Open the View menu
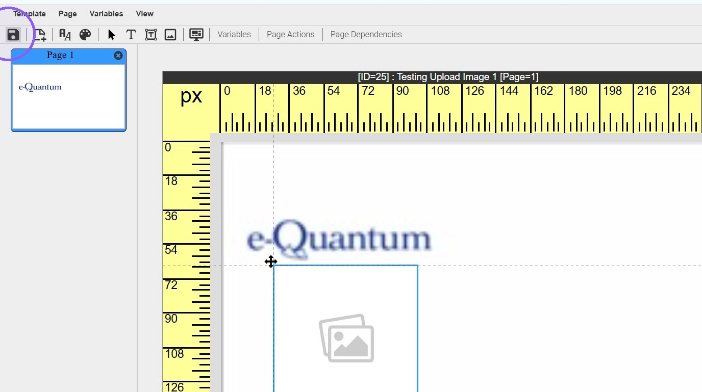The width and height of the screenshot is (702, 392). coord(145,14)
